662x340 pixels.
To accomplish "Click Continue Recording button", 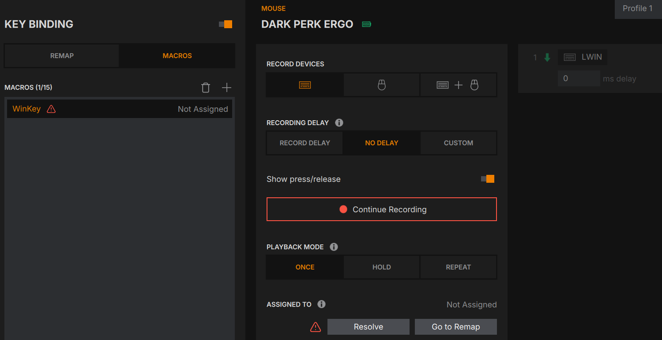I will pos(382,209).
